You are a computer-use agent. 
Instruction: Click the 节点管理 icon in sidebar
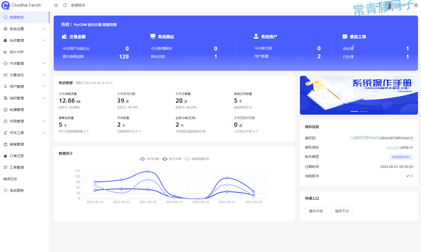(x=6, y=64)
